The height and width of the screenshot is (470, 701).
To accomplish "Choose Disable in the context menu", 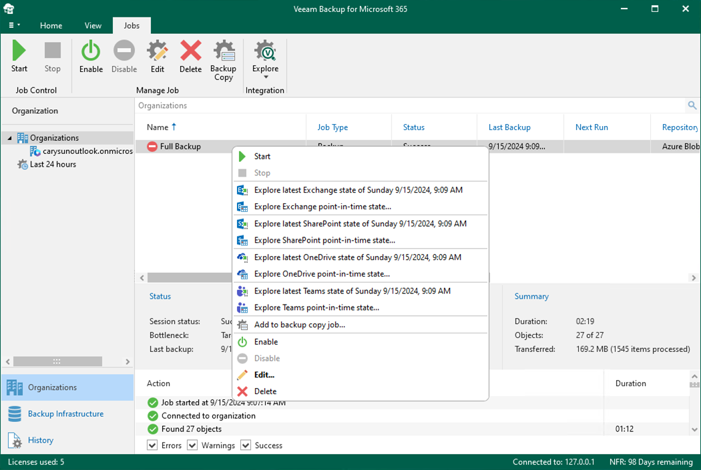I will (x=361, y=359).
